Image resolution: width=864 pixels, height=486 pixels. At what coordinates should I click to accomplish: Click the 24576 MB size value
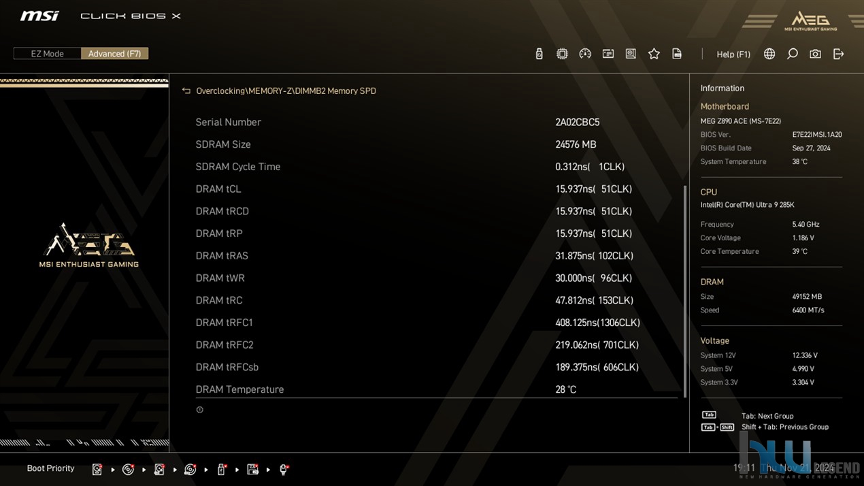[576, 144]
